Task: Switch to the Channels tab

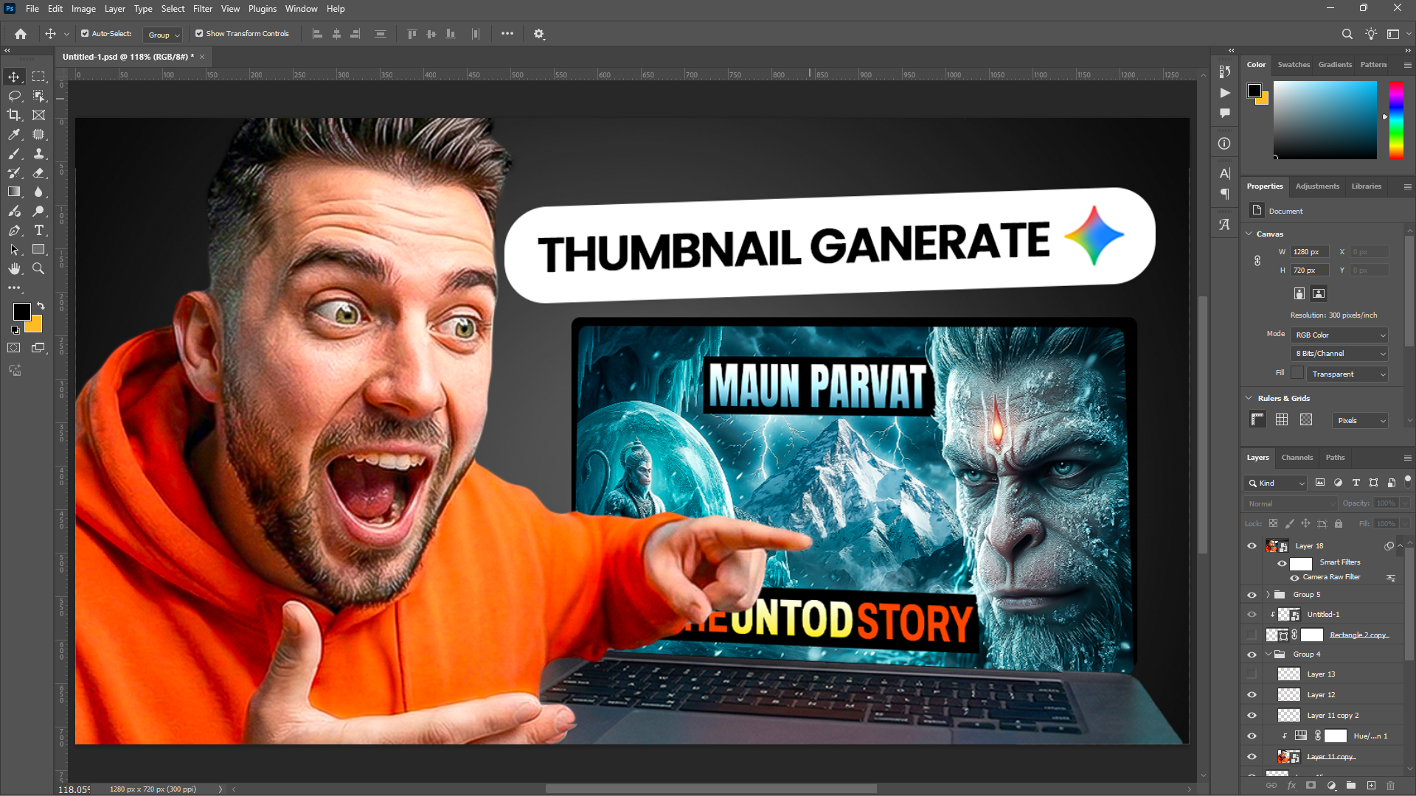Action: coord(1297,458)
